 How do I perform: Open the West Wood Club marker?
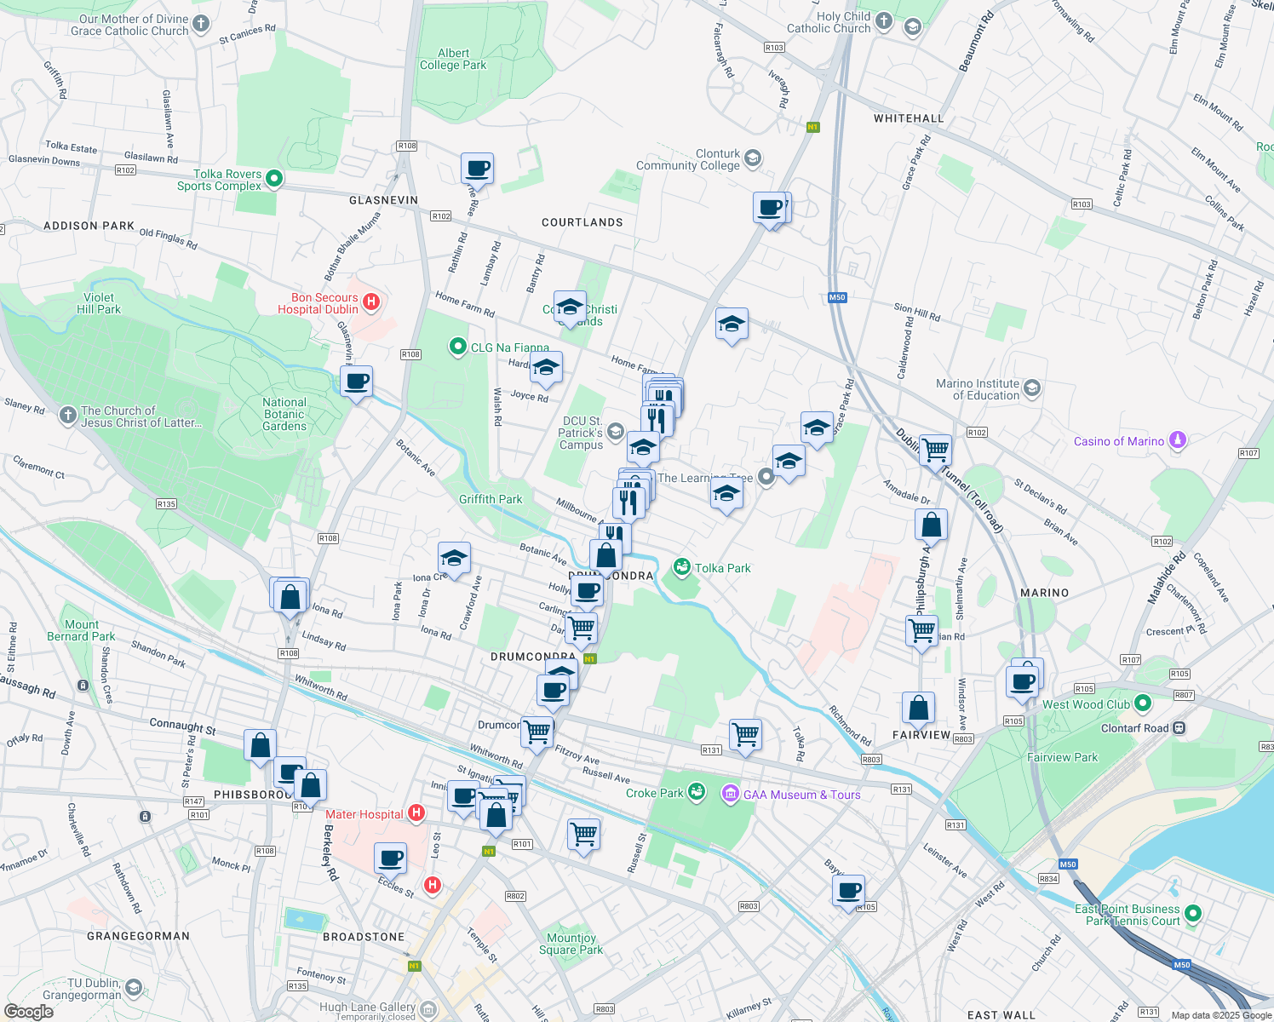(x=1143, y=703)
